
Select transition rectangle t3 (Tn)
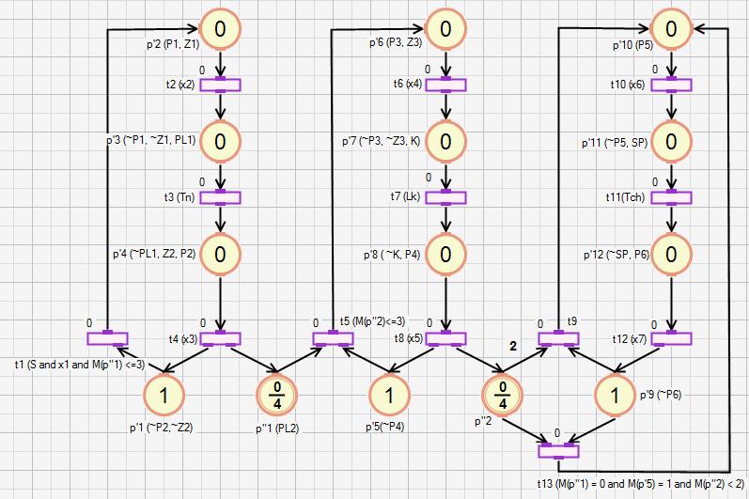tap(220, 197)
